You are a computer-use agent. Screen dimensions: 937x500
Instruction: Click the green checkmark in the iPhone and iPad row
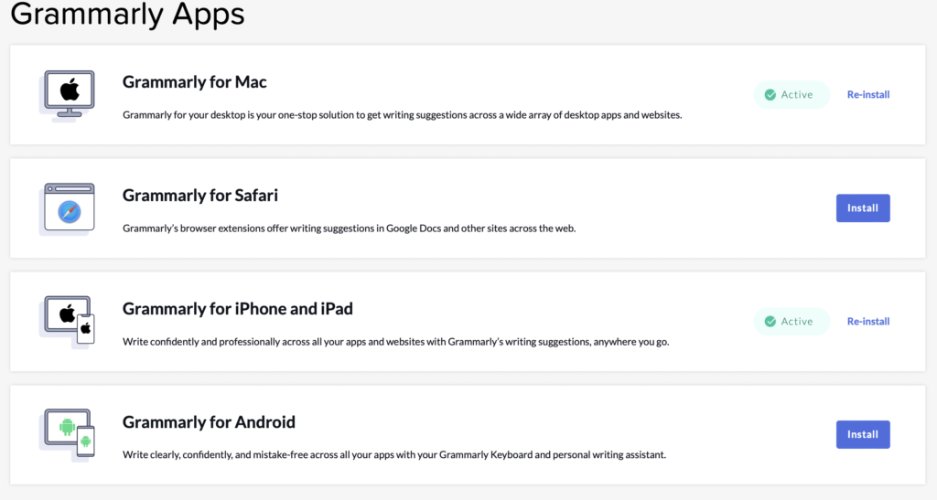[770, 321]
